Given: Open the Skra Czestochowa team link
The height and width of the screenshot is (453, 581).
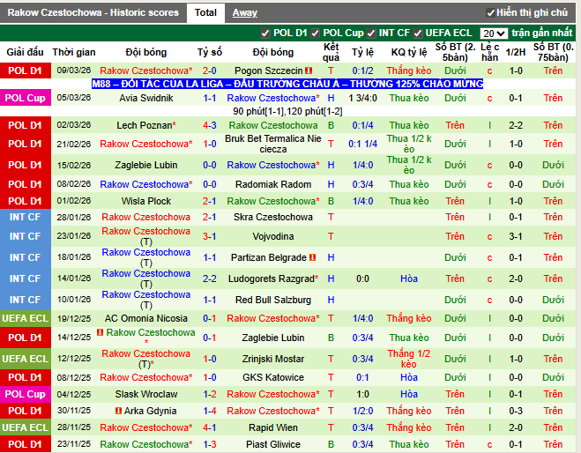Looking at the screenshot, I should pyautogui.click(x=273, y=217).
